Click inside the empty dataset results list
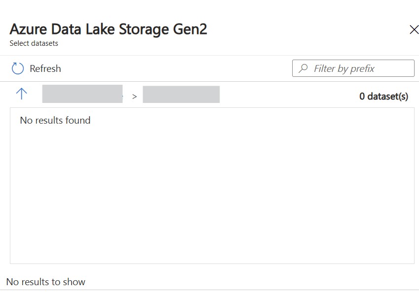The image size is (419, 296). [x=212, y=192]
